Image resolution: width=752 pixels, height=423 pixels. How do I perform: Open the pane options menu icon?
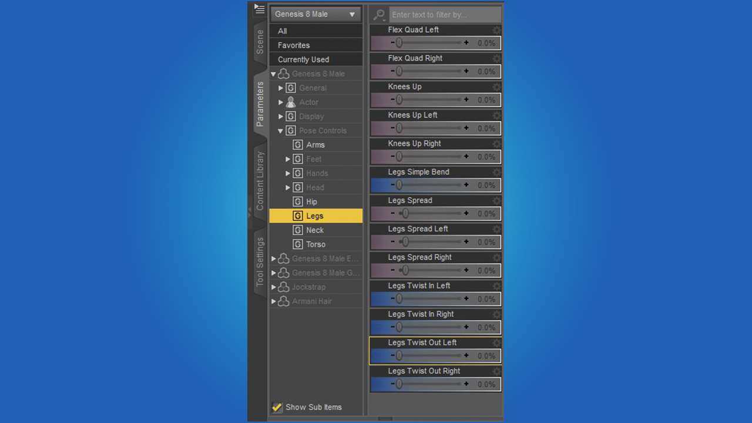[x=259, y=9]
